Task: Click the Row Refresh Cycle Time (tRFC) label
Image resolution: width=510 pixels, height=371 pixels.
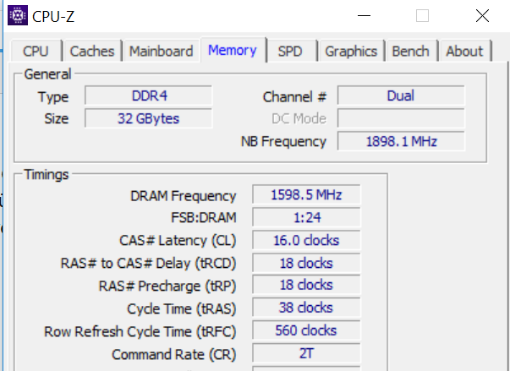Action: click(x=140, y=331)
